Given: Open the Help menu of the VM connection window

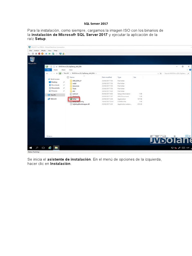Looking at the screenshot, I should pyautogui.click(x=55, y=50).
